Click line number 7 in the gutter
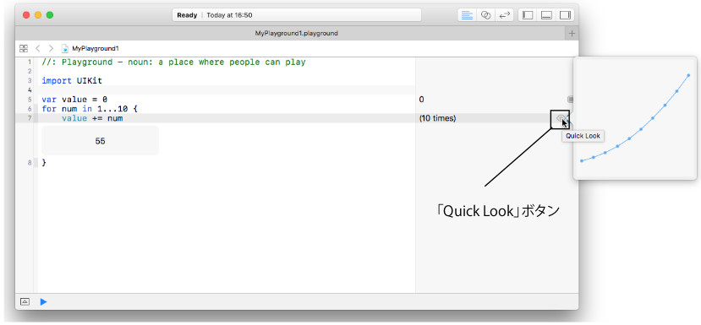Viewport: 701px width, 325px height. point(30,118)
